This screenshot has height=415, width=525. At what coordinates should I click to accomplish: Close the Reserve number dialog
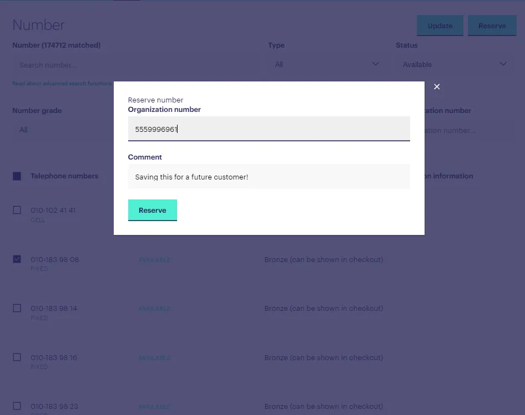(x=437, y=86)
